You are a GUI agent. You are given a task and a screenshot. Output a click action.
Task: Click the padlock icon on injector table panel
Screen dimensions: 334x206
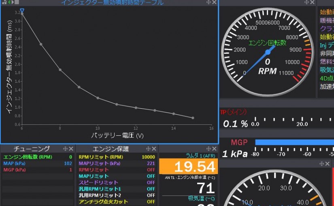pos(4,2)
